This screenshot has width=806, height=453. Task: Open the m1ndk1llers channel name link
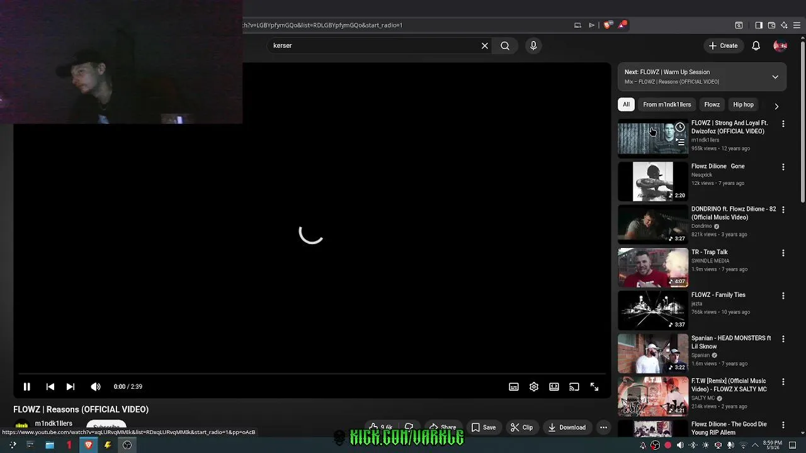(54, 423)
